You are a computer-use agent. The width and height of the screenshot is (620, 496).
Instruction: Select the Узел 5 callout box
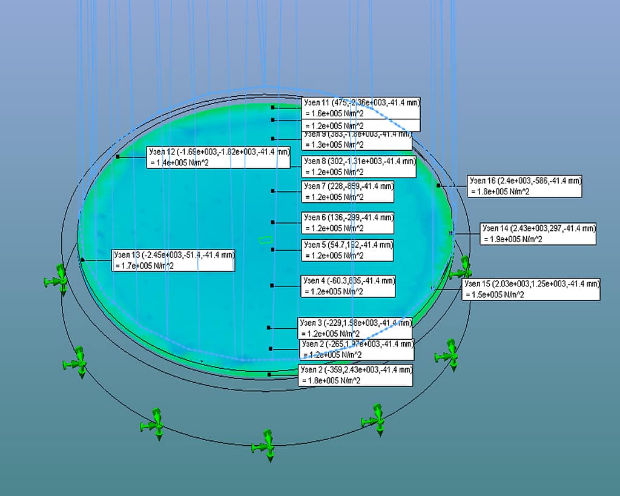[x=347, y=250]
